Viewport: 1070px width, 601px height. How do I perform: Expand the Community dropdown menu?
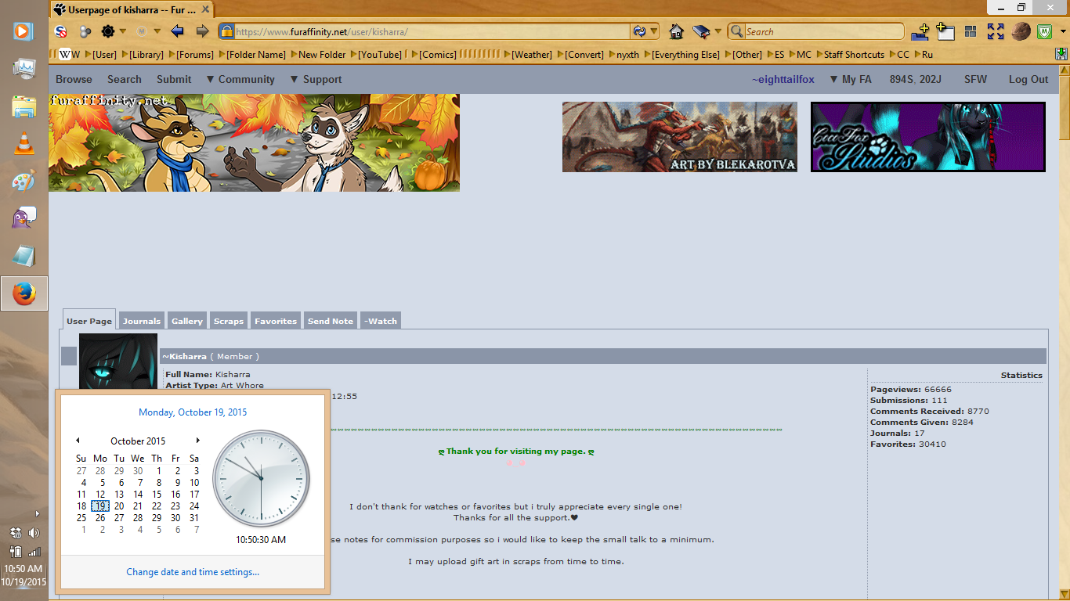pyautogui.click(x=240, y=79)
